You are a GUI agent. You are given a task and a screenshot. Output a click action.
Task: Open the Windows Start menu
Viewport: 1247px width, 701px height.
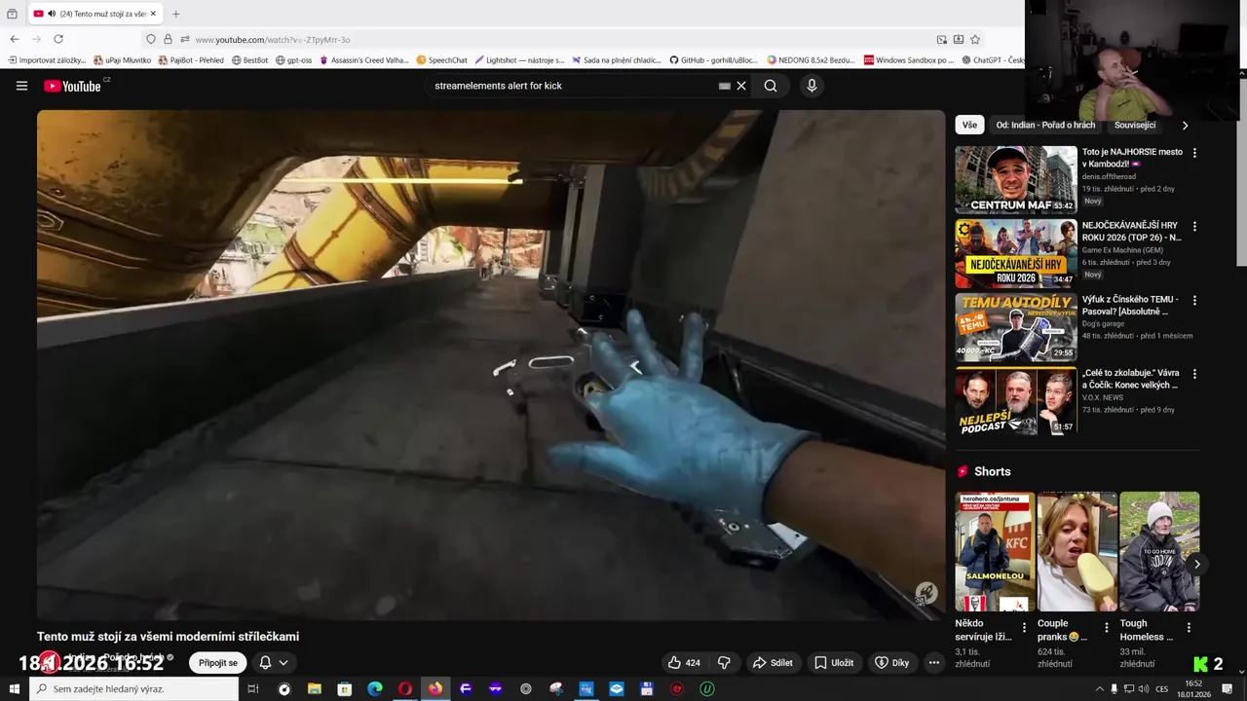[x=15, y=689]
